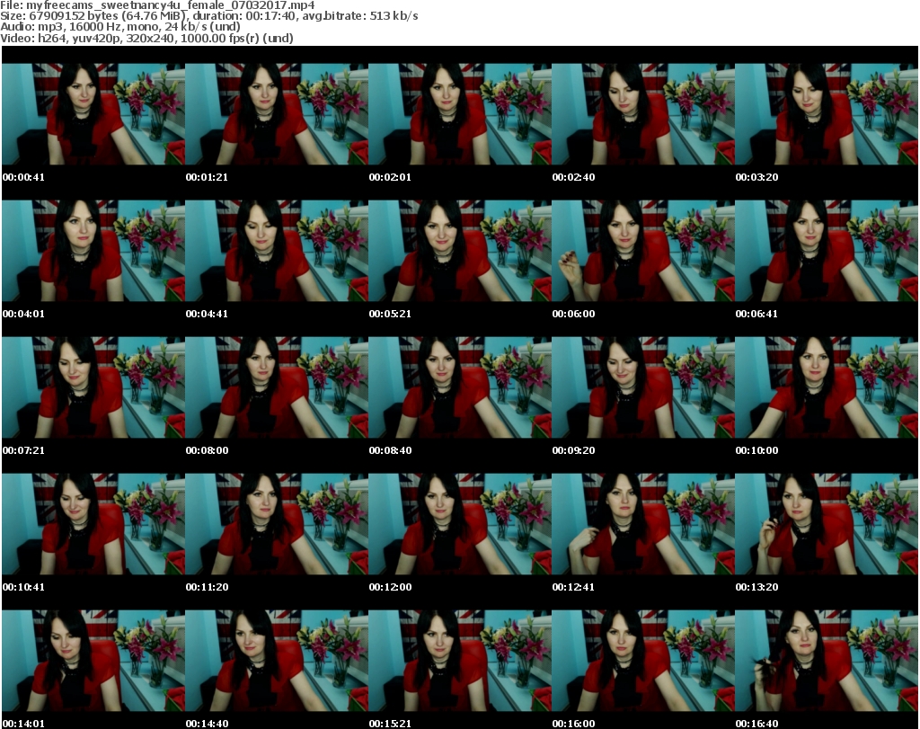The height and width of the screenshot is (729, 920).
Task: Click the 00:04:01 timestamp label
Action: (x=23, y=314)
